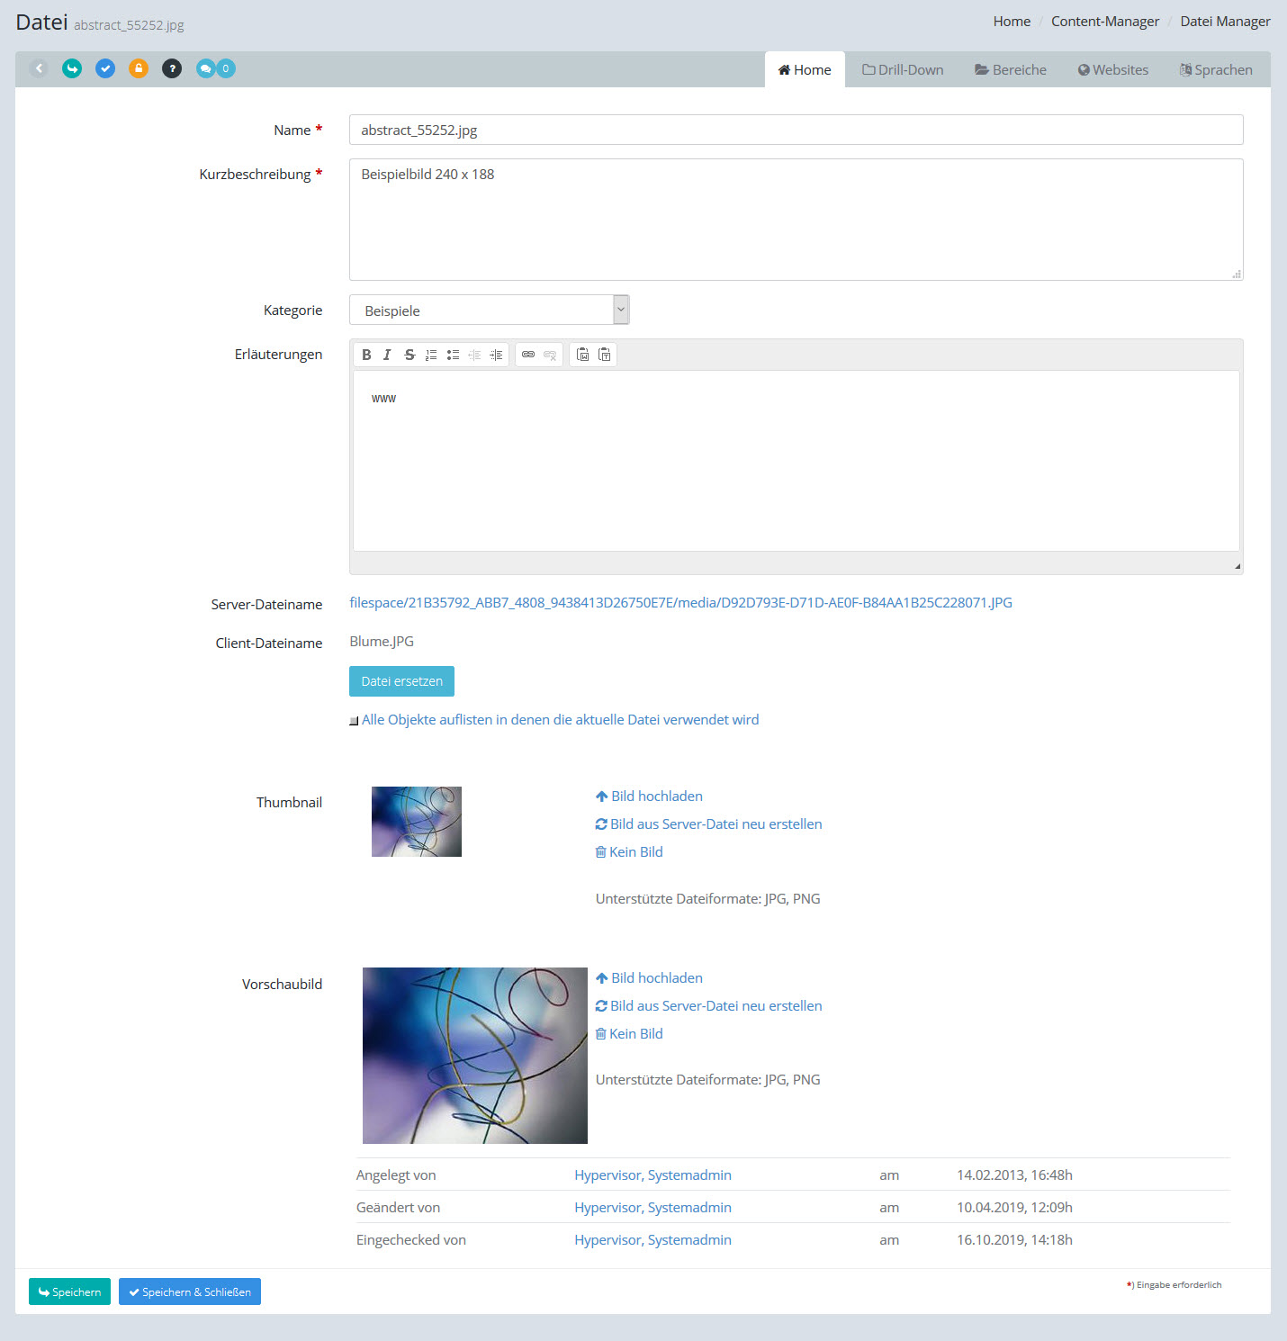The height and width of the screenshot is (1341, 1287).
Task: Expand the list of objects using this file
Action: point(559,720)
